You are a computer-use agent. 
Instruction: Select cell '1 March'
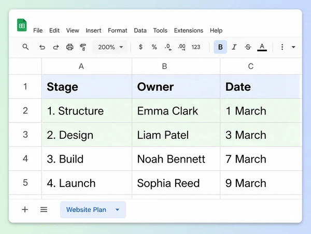tap(261, 111)
